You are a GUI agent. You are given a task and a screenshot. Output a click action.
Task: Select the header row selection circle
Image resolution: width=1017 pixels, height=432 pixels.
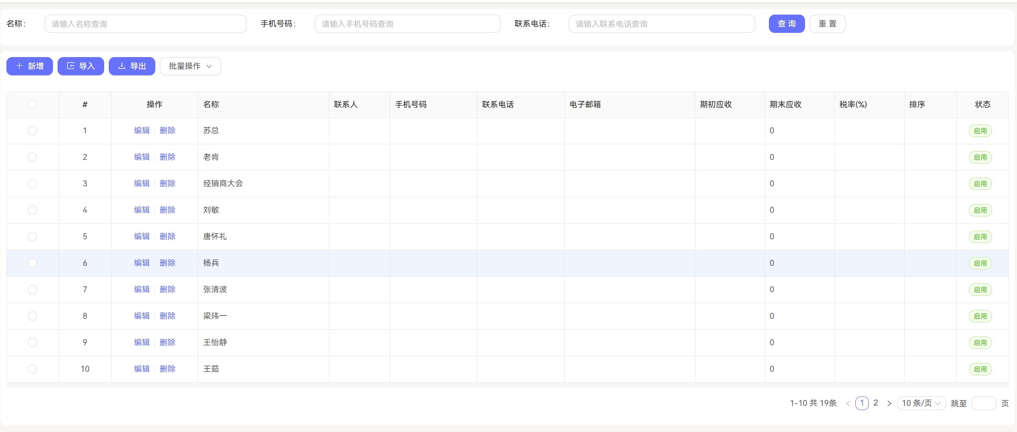tap(32, 105)
